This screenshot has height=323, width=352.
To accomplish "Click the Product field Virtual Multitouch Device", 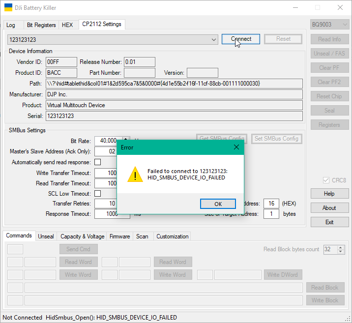I will (x=174, y=105).
